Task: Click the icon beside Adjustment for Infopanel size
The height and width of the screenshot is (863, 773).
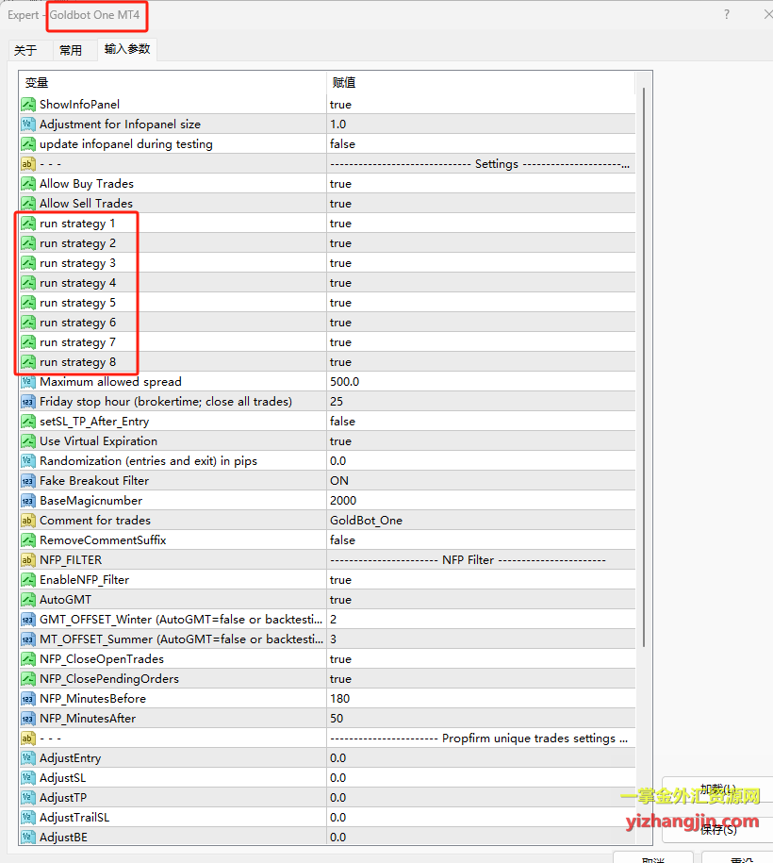Action: [28, 124]
